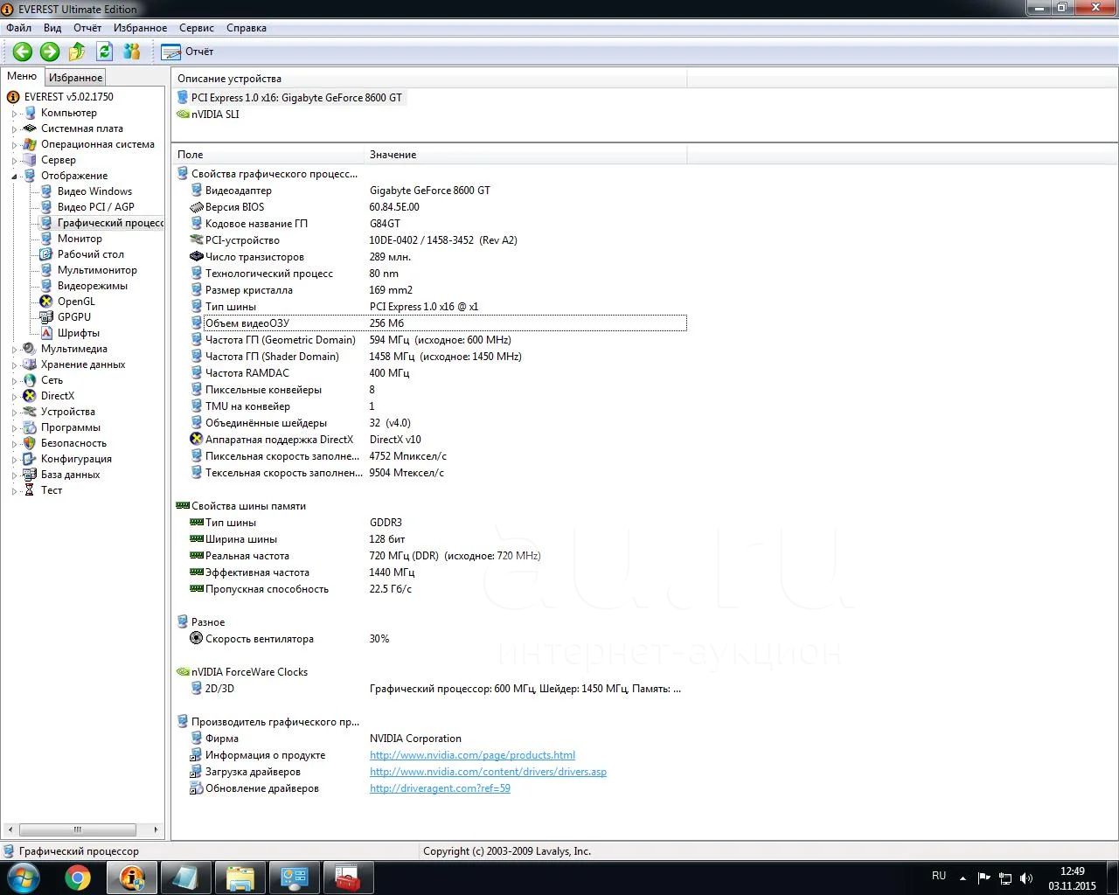
Task: Open the driveragent.com update link
Action: coord(440,788)
